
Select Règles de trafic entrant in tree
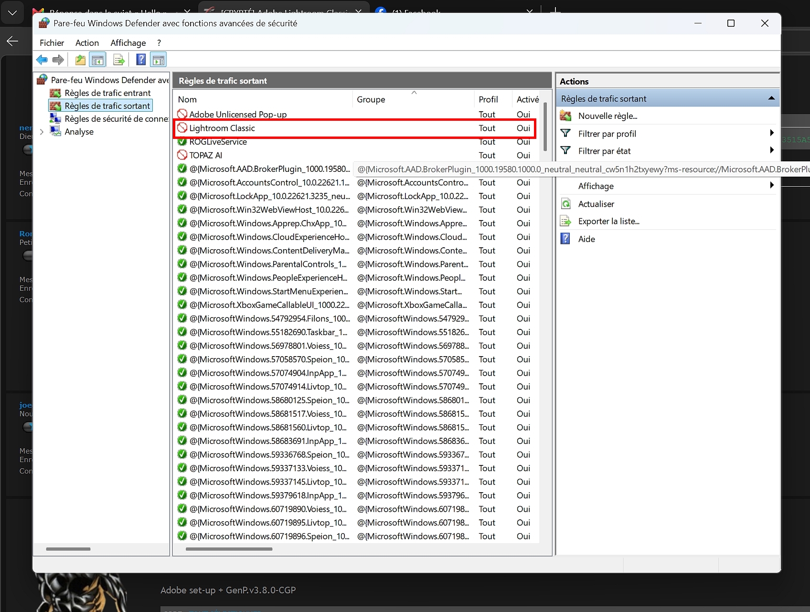pyautogui.click(x=107, y=93)
